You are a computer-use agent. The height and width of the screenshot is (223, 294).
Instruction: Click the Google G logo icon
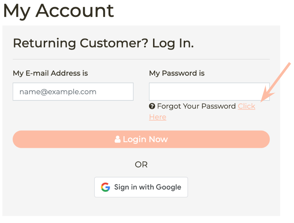105,187
